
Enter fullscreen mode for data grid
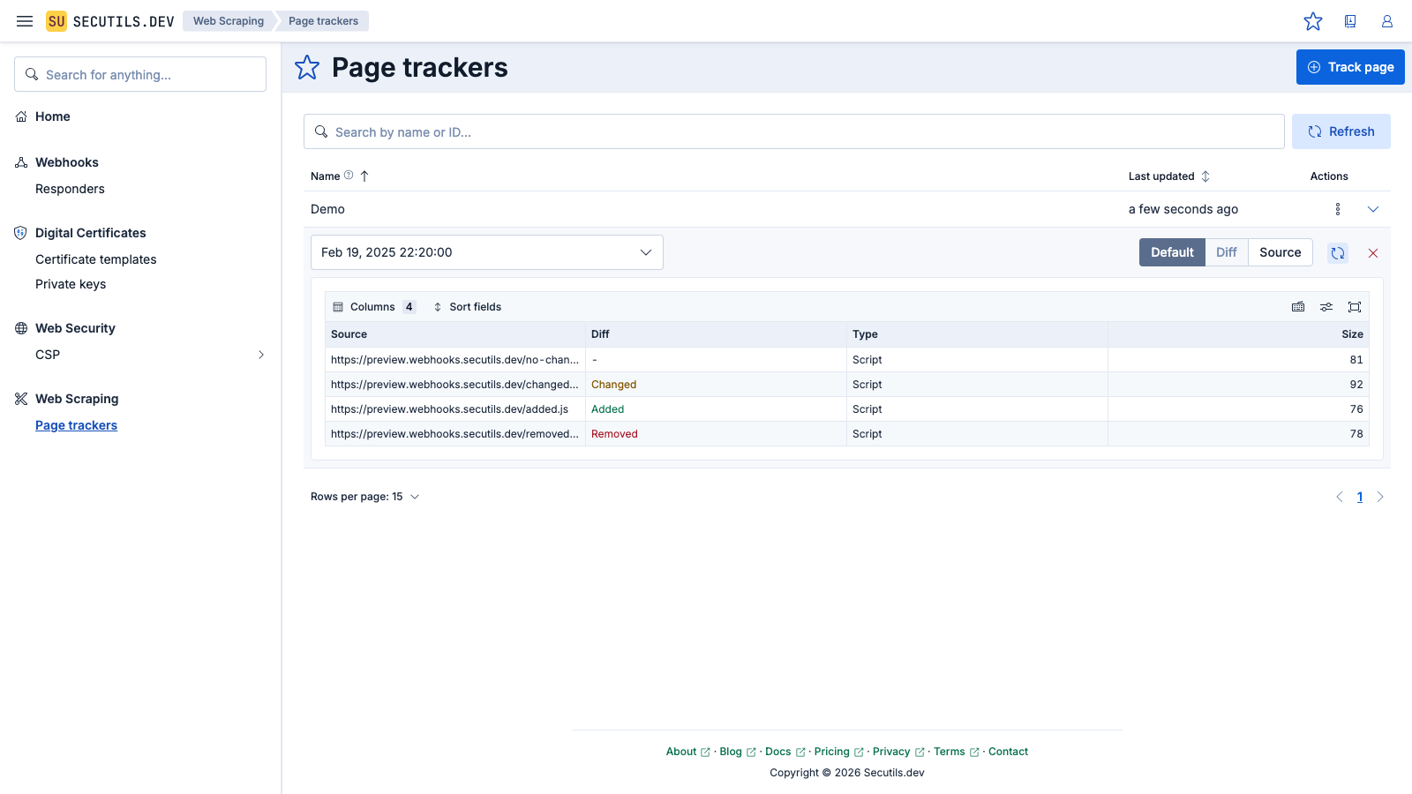[1355, 307]
